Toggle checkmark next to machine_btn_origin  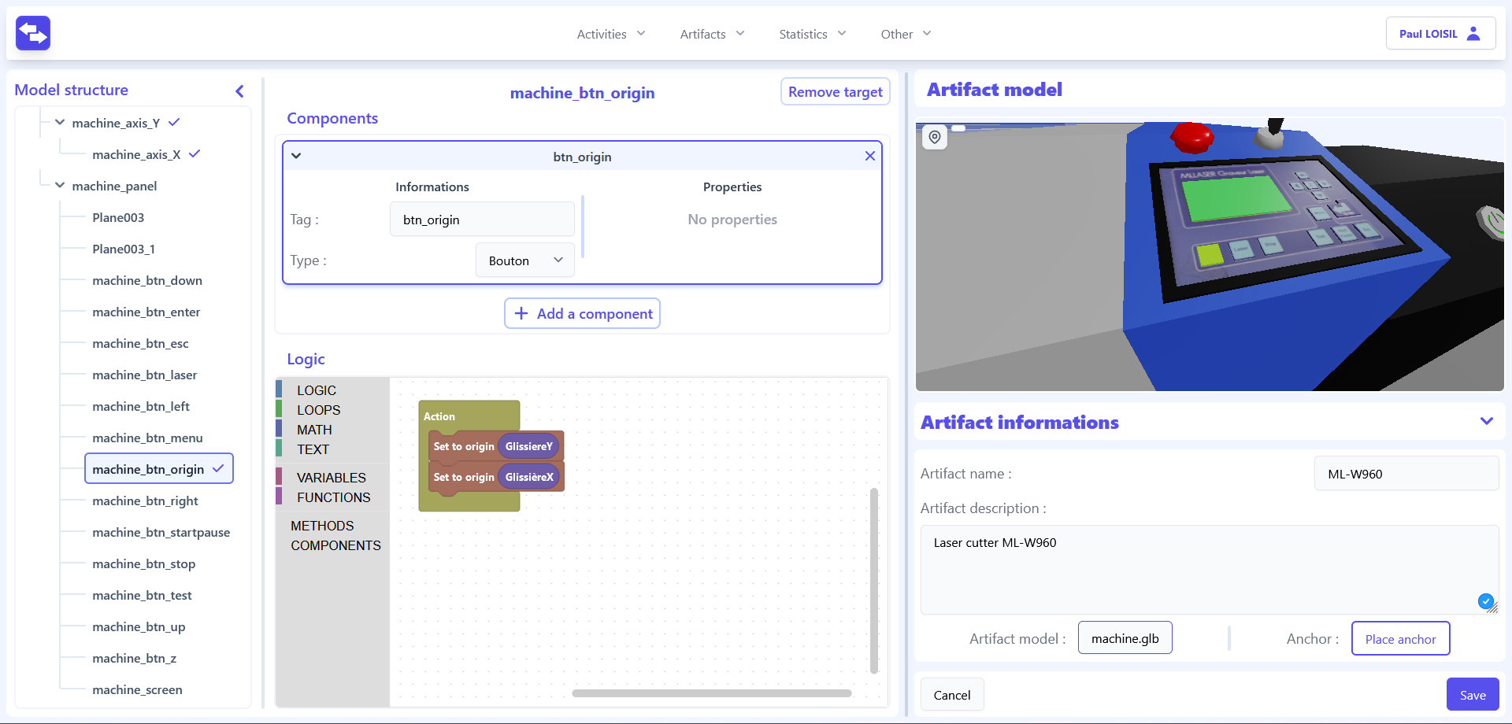pos(218,468)
